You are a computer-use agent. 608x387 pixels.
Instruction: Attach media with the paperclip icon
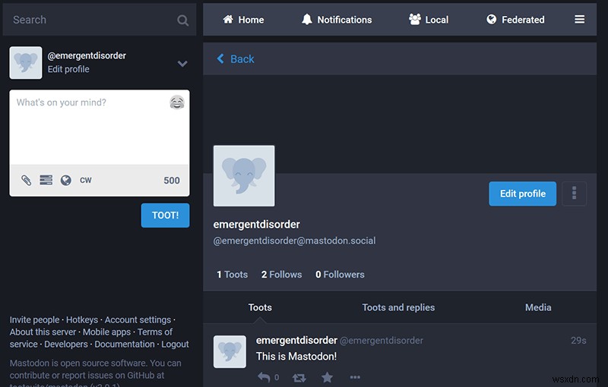[x=26, y=181]
